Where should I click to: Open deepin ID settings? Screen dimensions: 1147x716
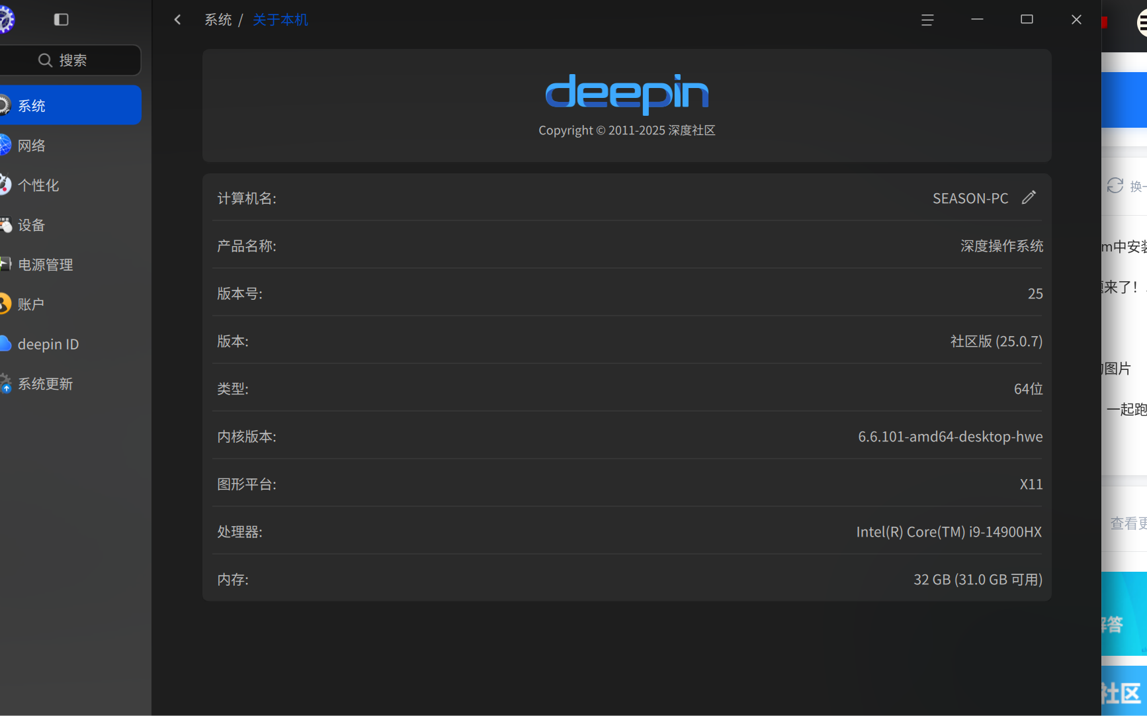coord(70,343)
